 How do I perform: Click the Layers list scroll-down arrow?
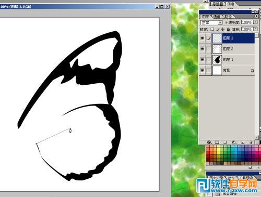(257, 137)
